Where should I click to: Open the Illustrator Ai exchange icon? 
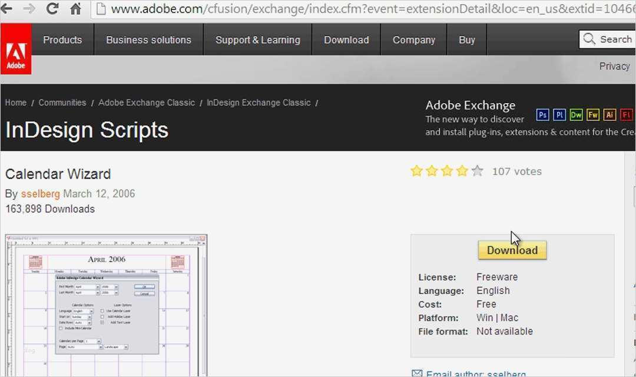pyautogui.click(x=609, y=115)
